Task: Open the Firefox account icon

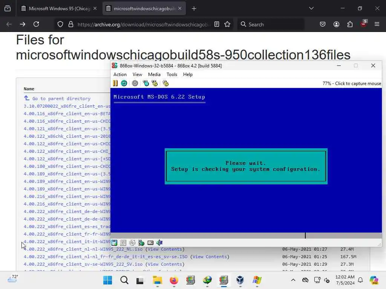Action: click(x=336, y=24)
